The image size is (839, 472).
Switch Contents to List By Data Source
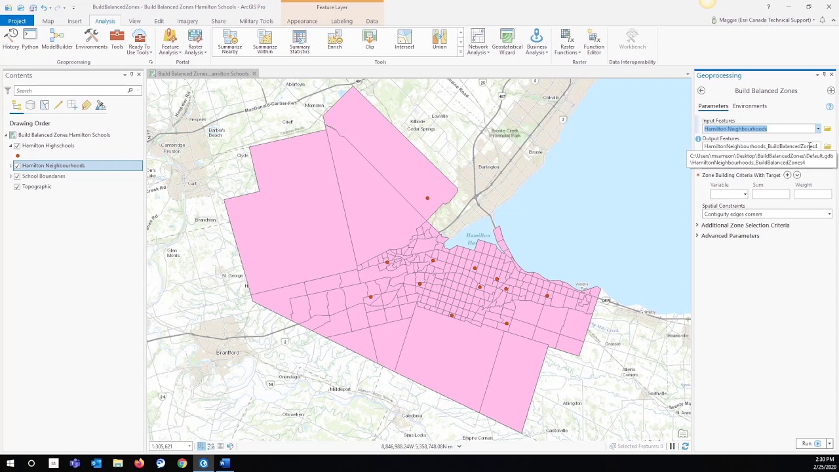(30, 105)
